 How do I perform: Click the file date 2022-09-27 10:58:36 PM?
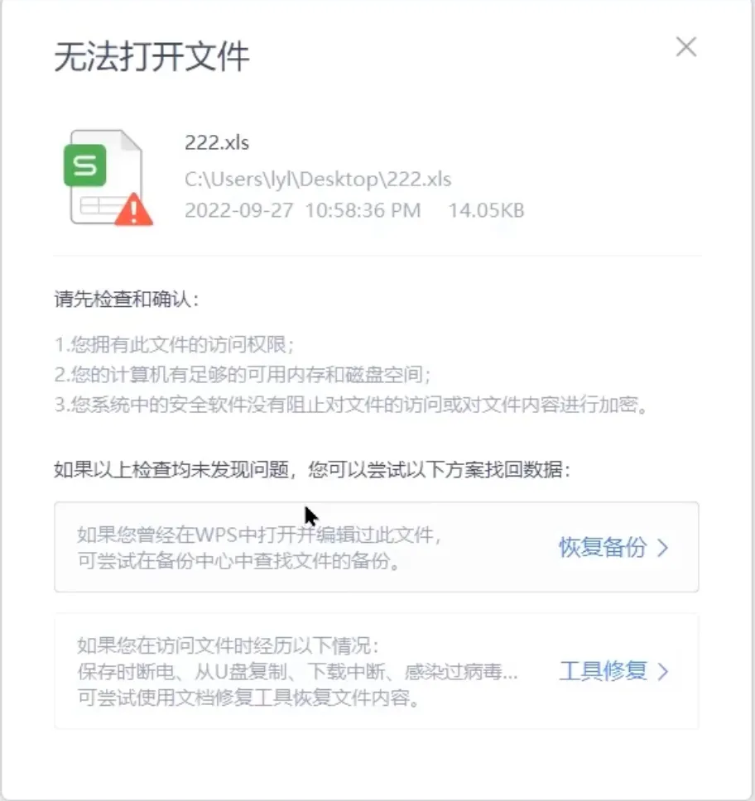click(x=303, y=210)
